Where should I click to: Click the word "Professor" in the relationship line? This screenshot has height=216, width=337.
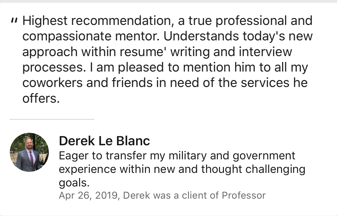pos(244,195)
